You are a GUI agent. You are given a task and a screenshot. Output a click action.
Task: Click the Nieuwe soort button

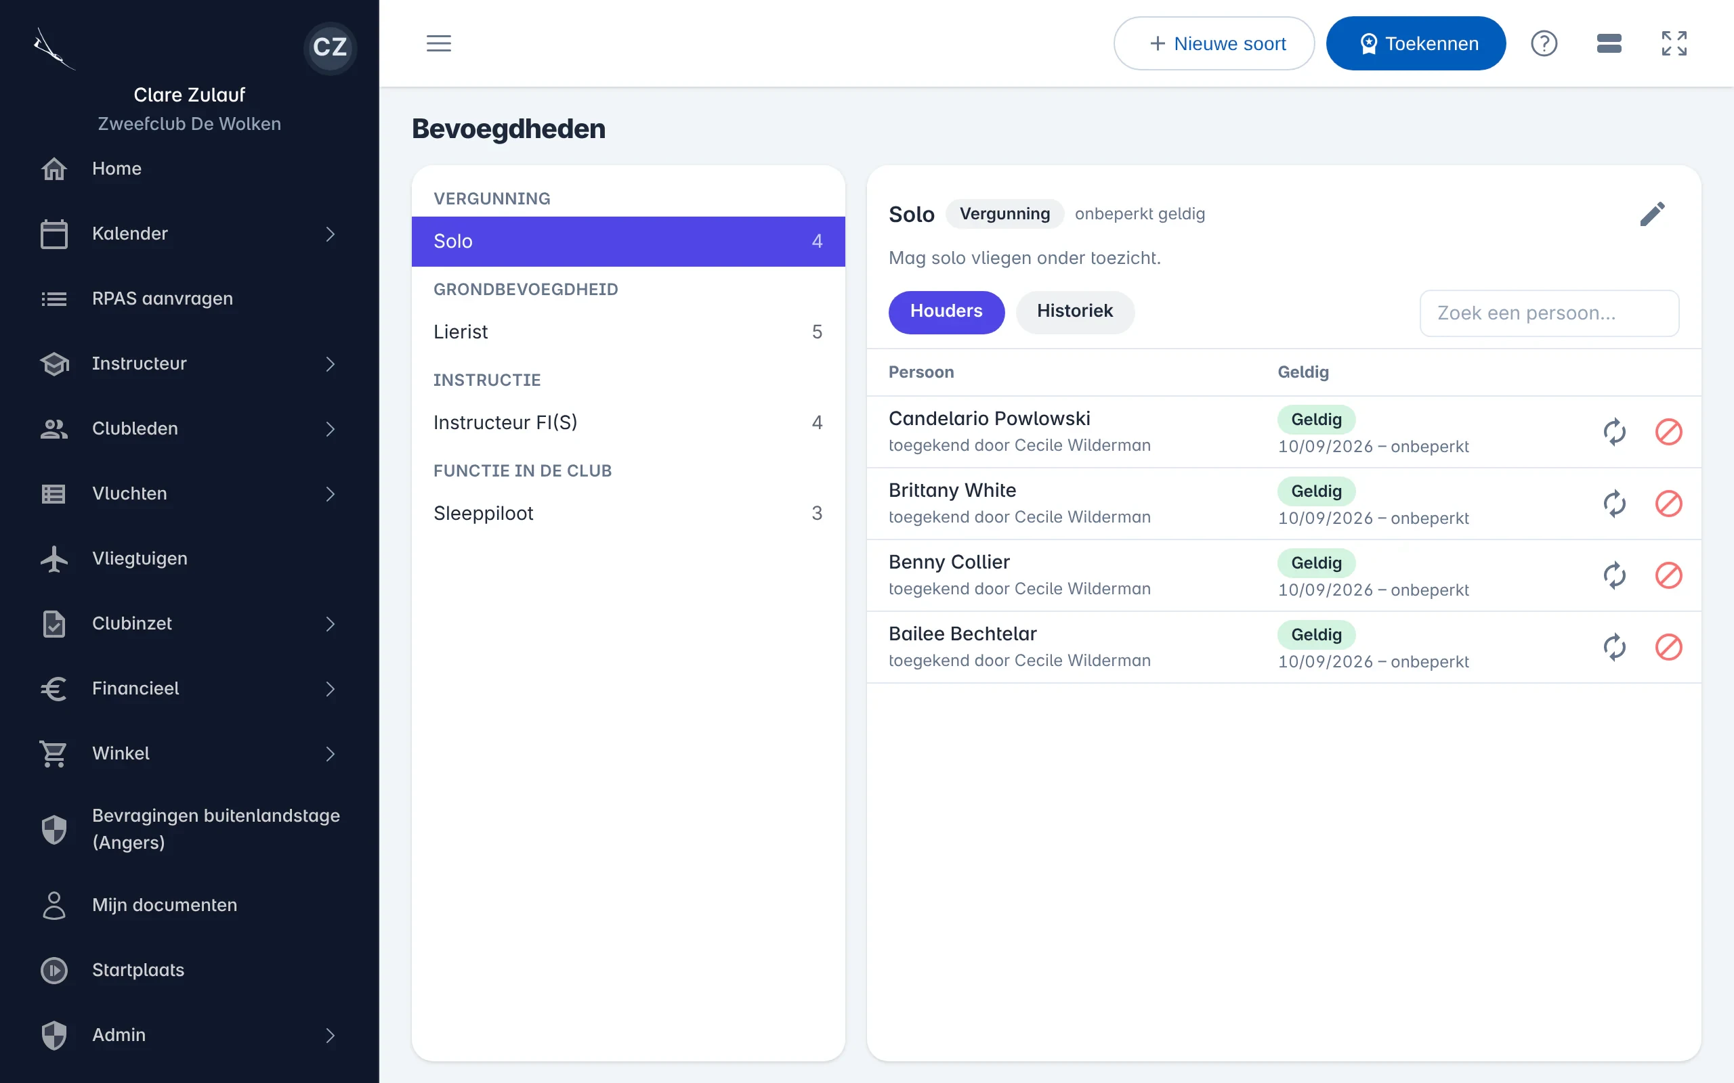click(x=1214, y=44)
